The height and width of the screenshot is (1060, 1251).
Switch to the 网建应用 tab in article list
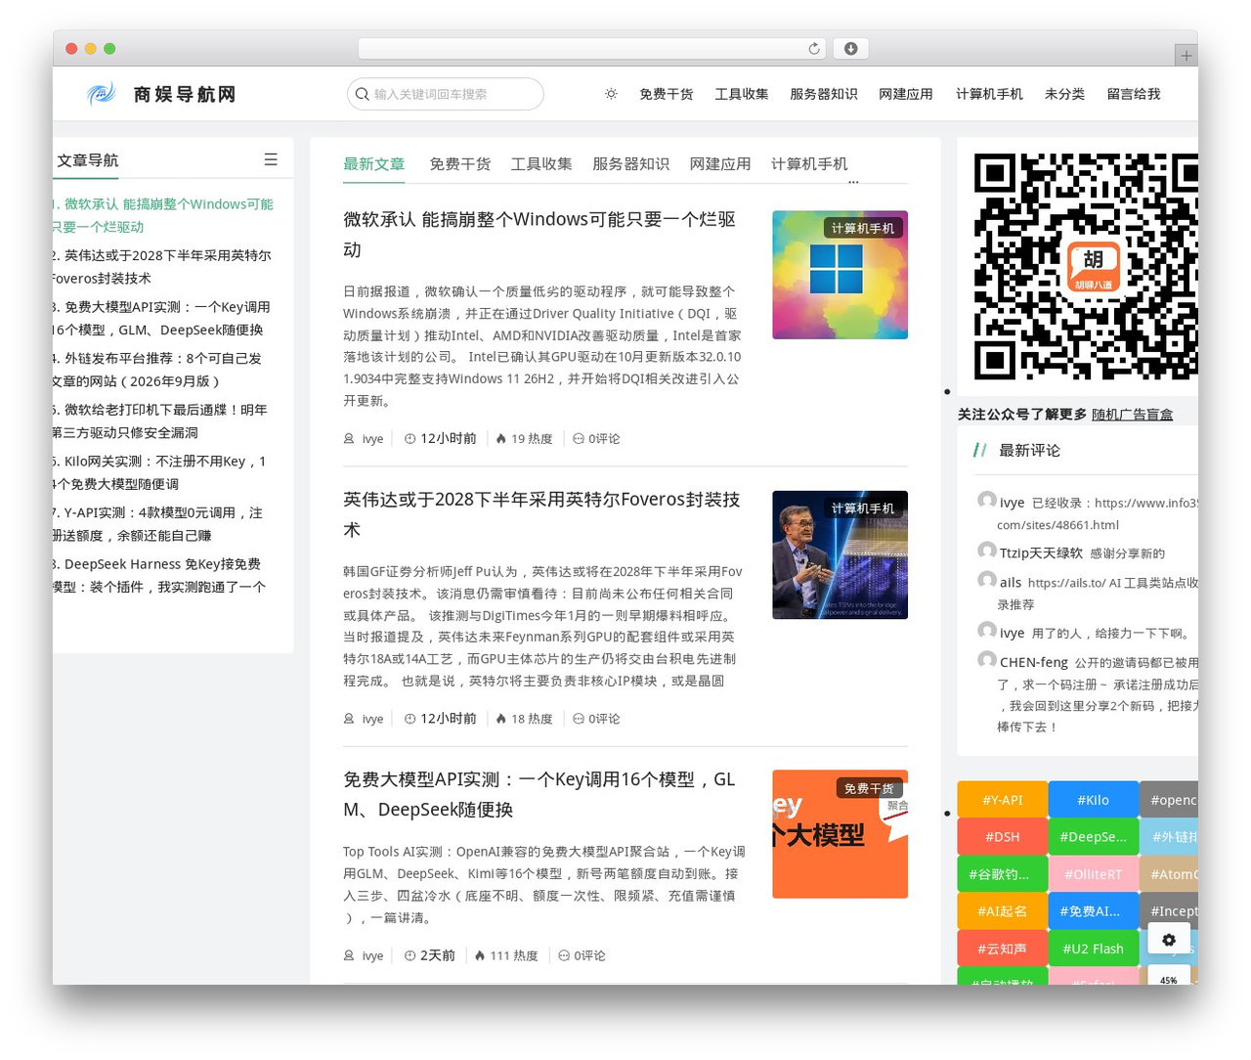[720, 163]
